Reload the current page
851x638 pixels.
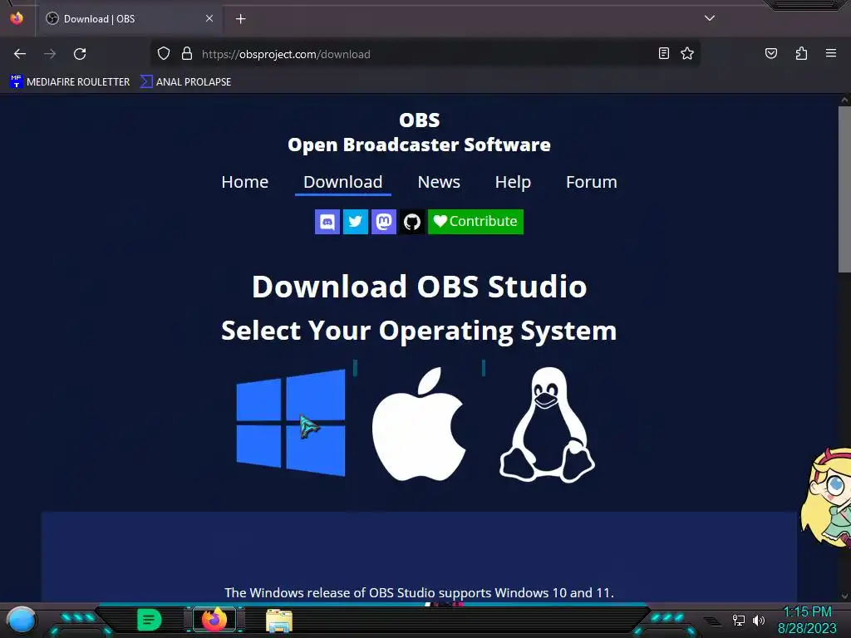point(80,54)
